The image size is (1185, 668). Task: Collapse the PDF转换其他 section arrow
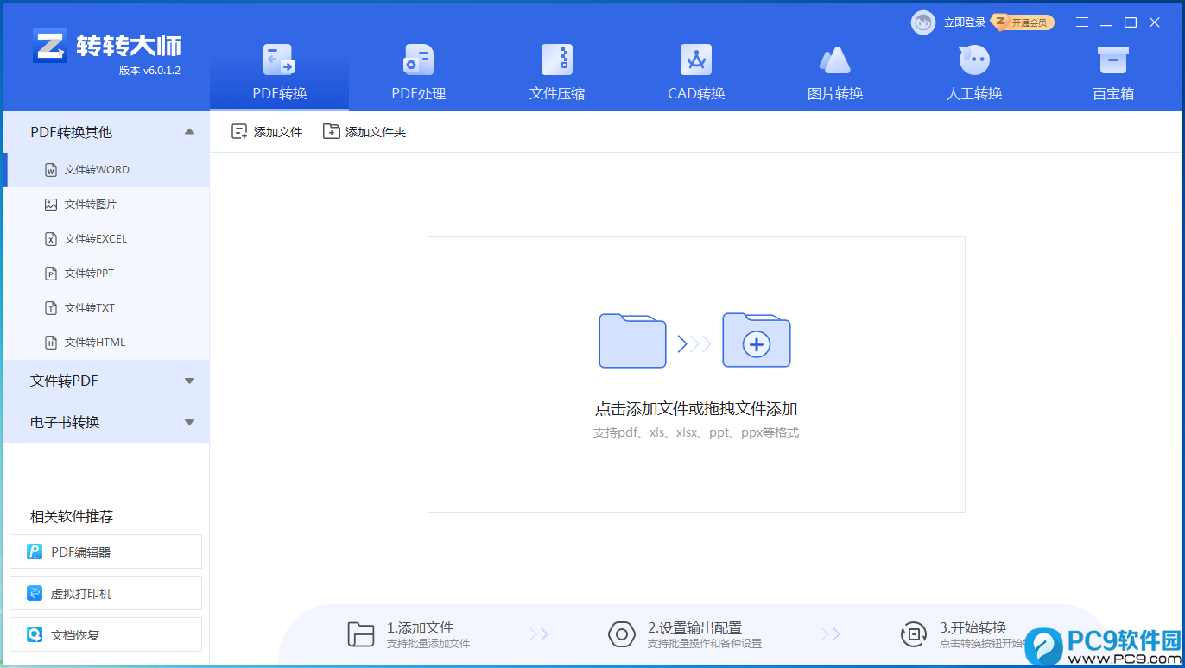[x=190, y=132]
